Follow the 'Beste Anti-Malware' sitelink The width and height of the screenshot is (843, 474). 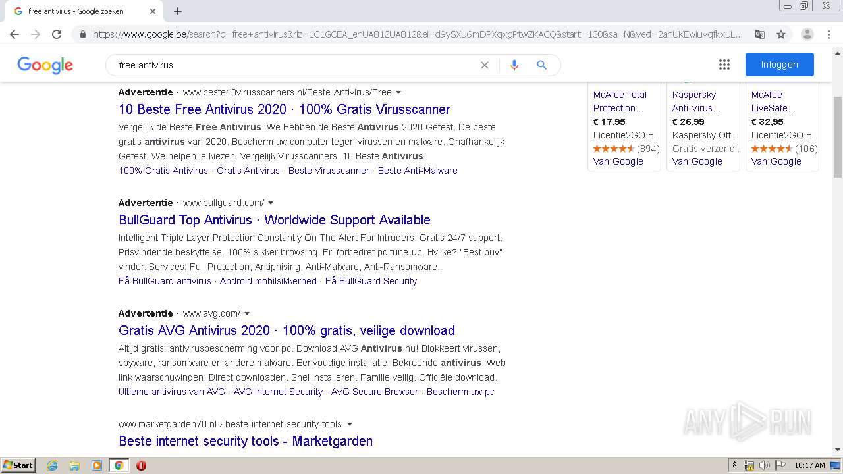point(418,171)
